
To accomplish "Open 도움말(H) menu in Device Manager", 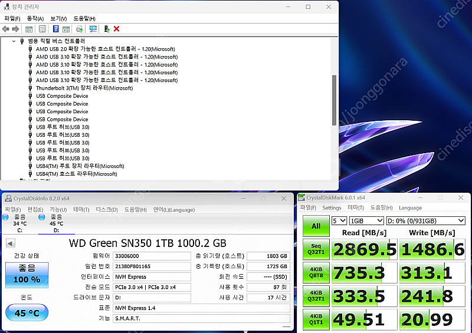I will 84,19.
